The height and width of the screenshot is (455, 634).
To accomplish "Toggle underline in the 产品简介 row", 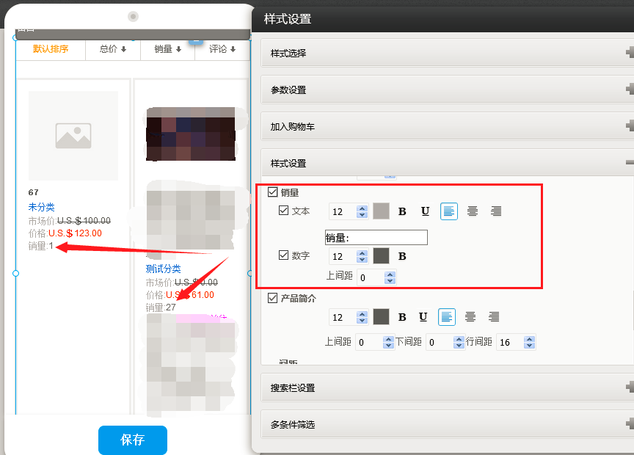I will (423, 317).
